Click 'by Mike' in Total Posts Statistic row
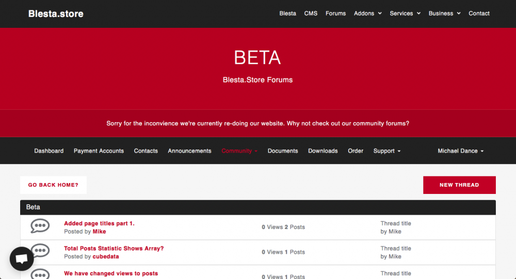 (x=391, y=257)
